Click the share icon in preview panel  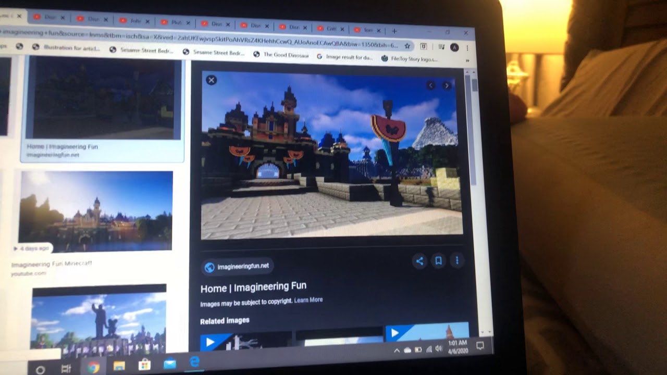[x=419, y=261]
